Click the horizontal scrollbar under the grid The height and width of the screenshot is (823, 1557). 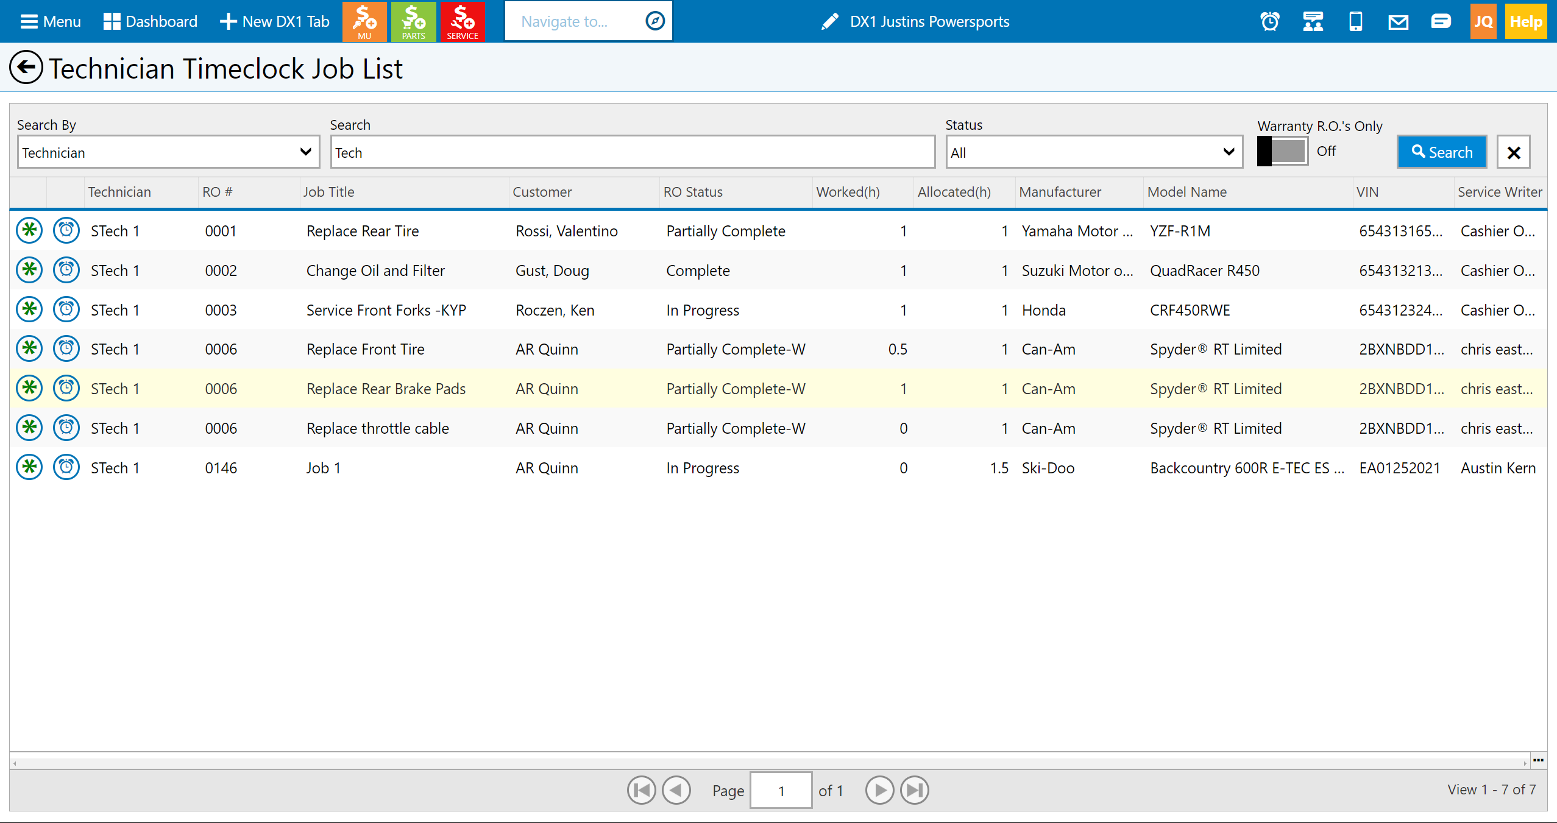[x=768, y=762]
